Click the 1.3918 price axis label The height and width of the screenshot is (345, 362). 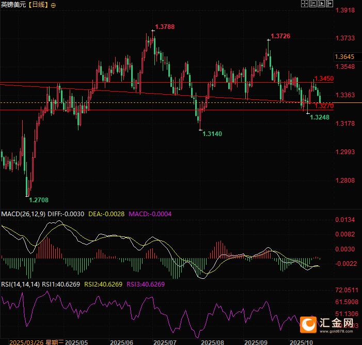pyautogui.click(x=345, y=10)
